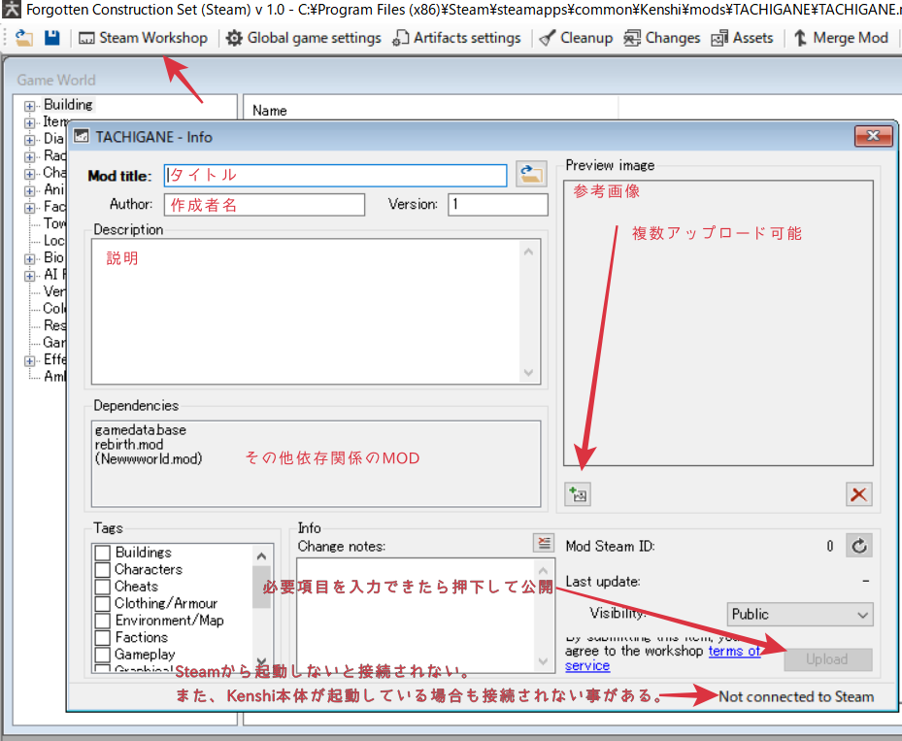
Task: Open the Visibility dropdown set to Public
Action: (800, 614)
